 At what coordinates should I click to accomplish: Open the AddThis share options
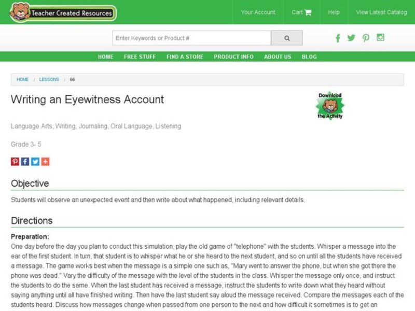click(46, 161)
